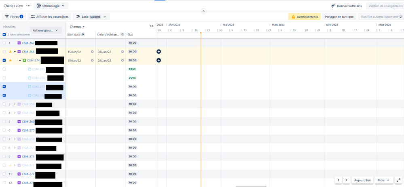
Task: Click Partager en tant que
Action: [339, 17]
